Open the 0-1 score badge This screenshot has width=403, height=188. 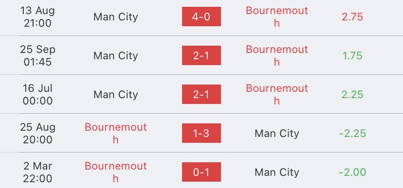201,172
